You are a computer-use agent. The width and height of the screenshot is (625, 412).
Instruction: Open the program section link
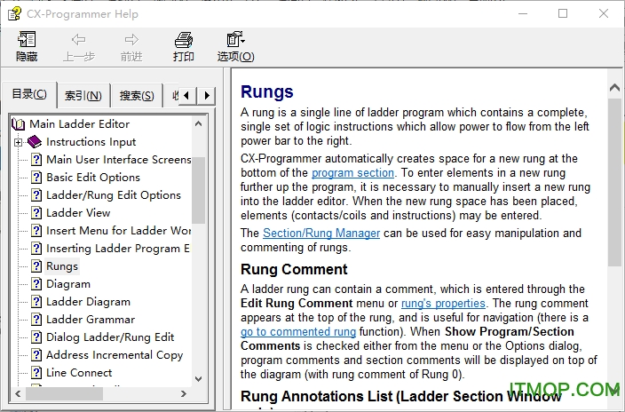(x=352, y=173)
